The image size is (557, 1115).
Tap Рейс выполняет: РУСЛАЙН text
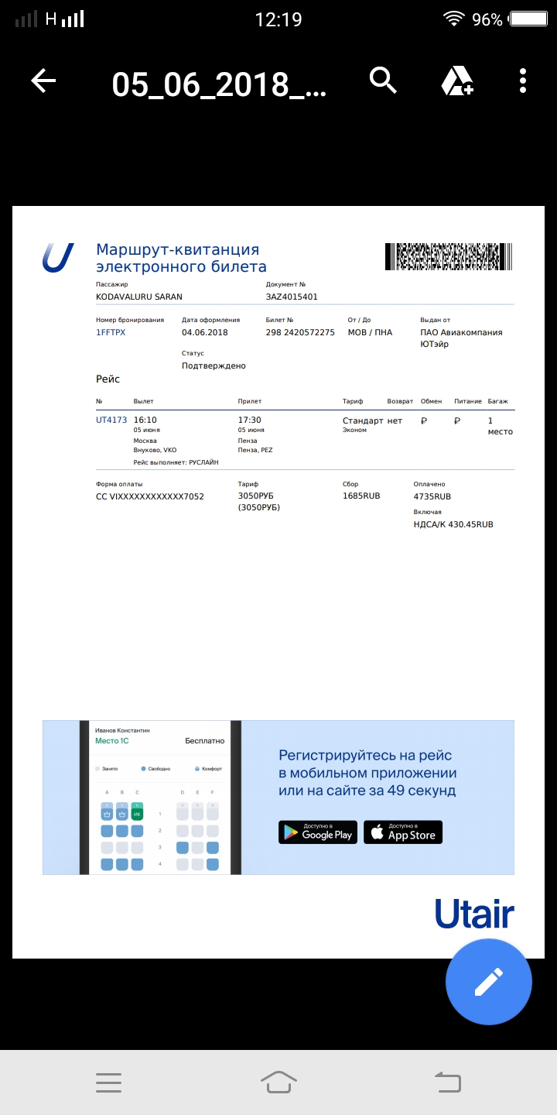click(x=176, y=462)
